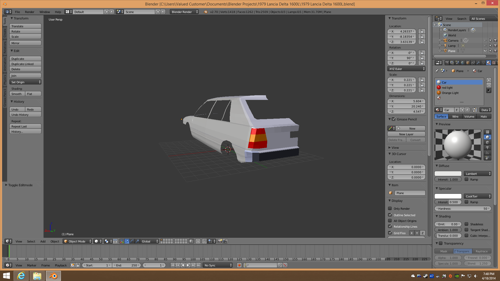Open the CookTorr specular shader dropdown
Screen dimensions: 500x281
[x=477, y=196]
